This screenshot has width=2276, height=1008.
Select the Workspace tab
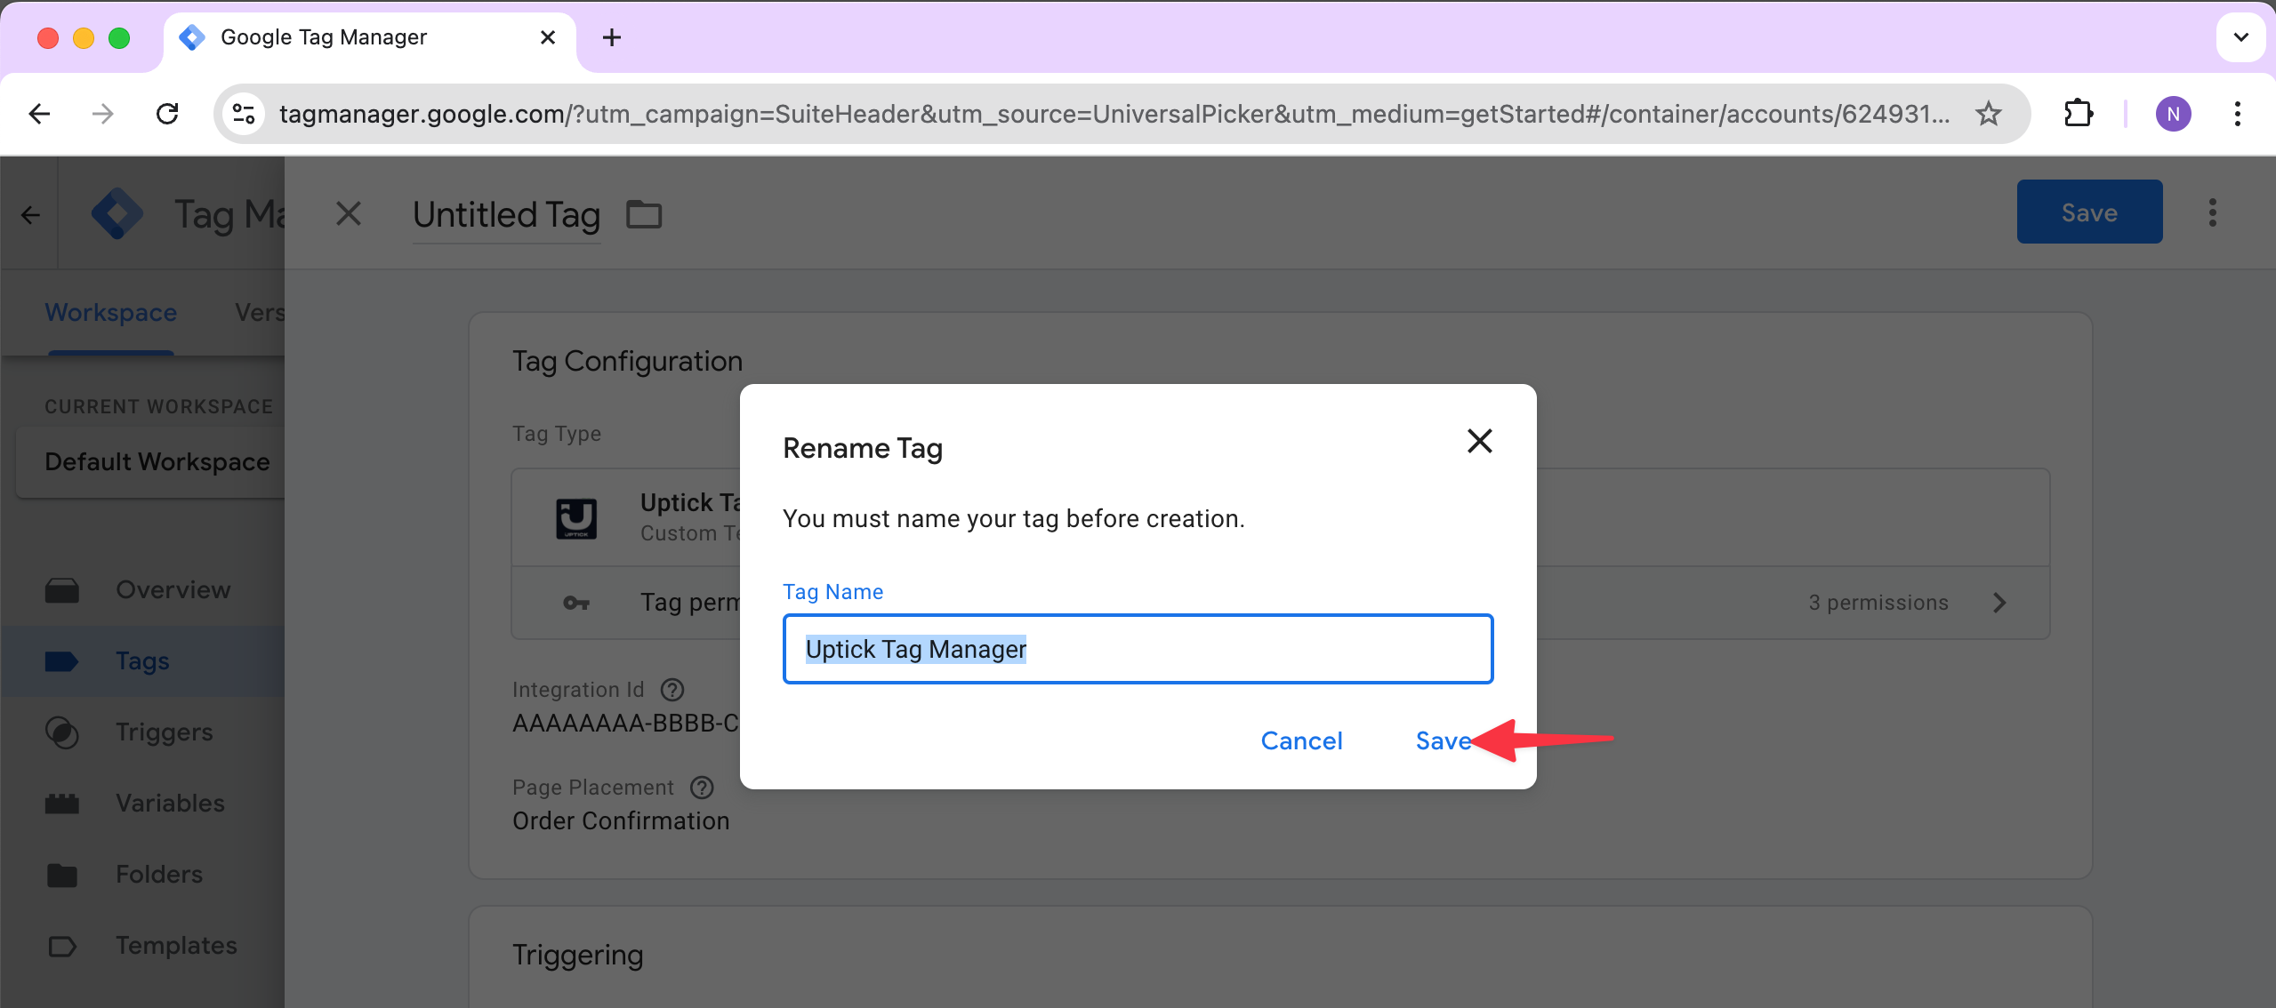tap(111, 313)
